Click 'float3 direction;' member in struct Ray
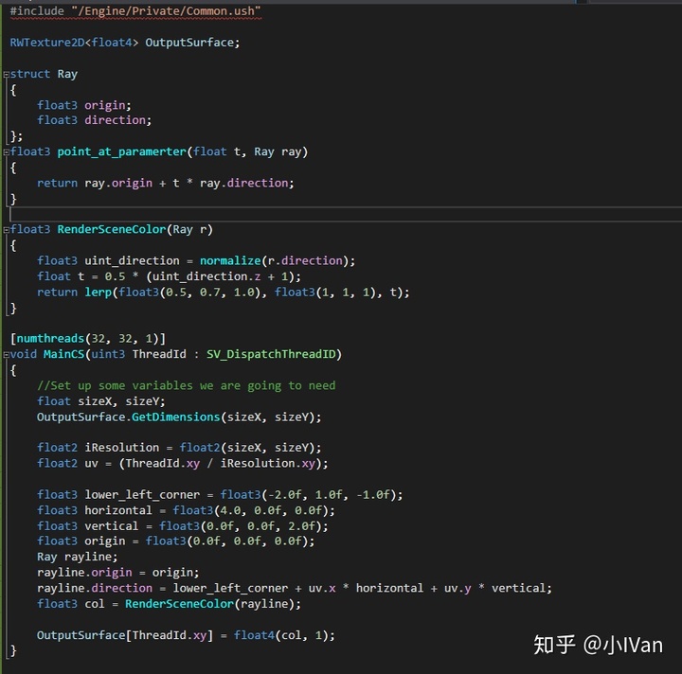This screenshot has width=682, height=674. [x=94, y=120]
